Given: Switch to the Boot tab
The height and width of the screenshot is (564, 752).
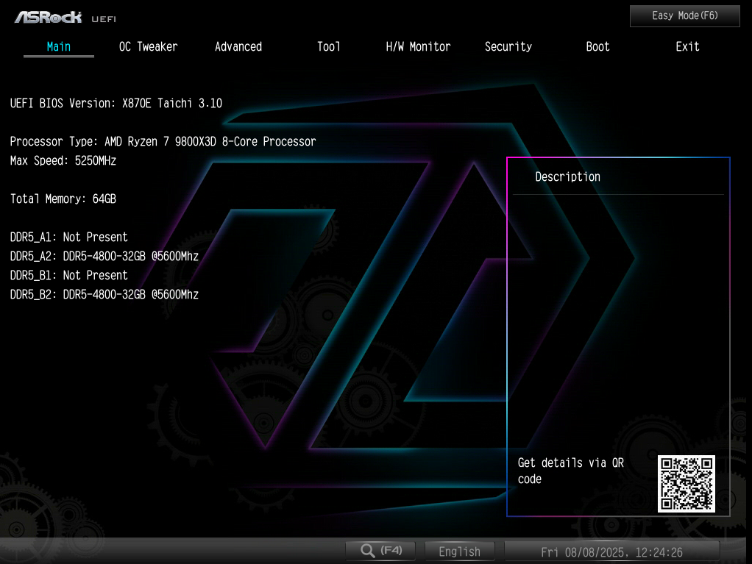Looking at the screenshot, I should [x=597, y=46].
